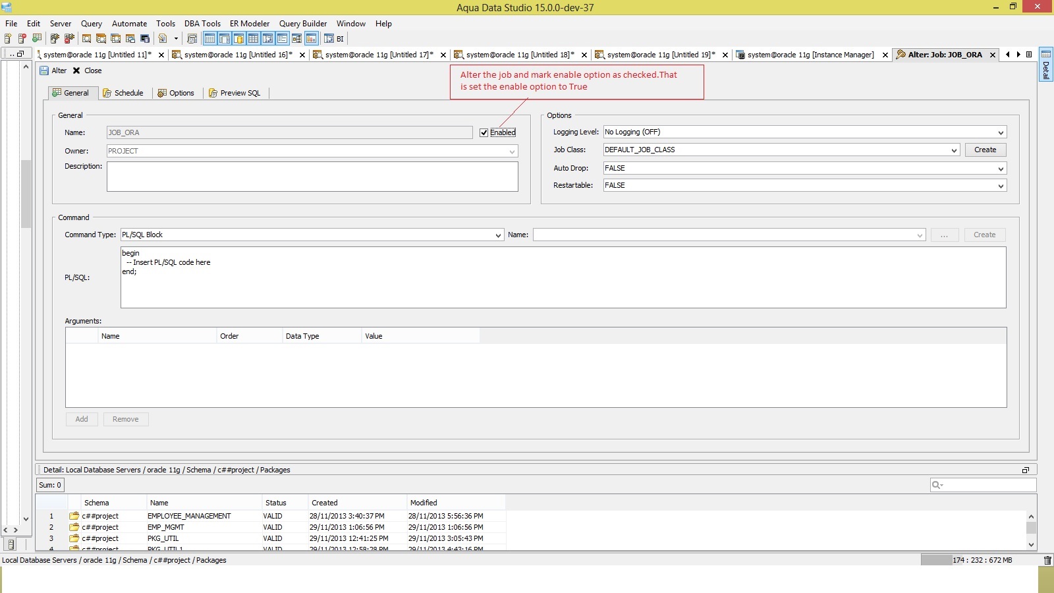Click Create next to Job Class

[985, 150]
